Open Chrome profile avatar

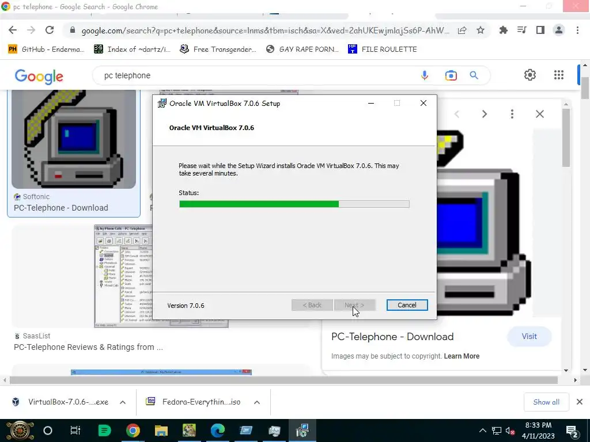pyautogui.click(x=559, y=30)
